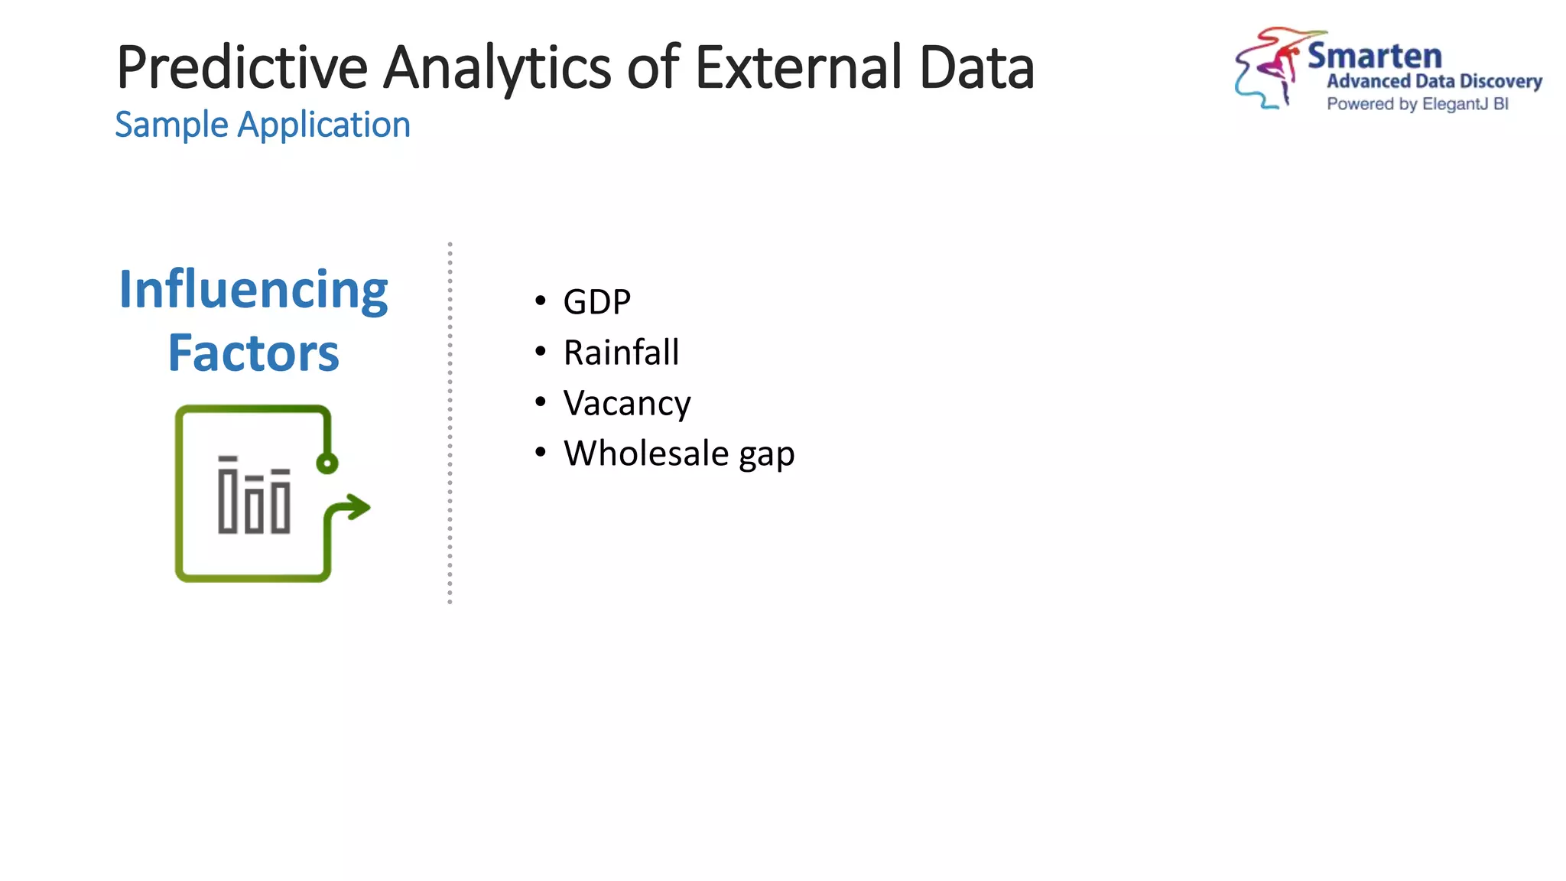Select the Wholesale gap list item

(679, 454)
